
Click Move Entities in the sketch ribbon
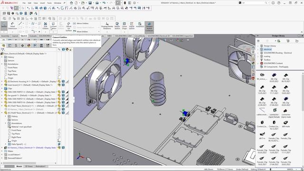pos(80,31)
